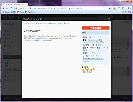Switch to the Other Notes tab
Viewport: 133px width, 102px height.
click(x=63, y=23)
